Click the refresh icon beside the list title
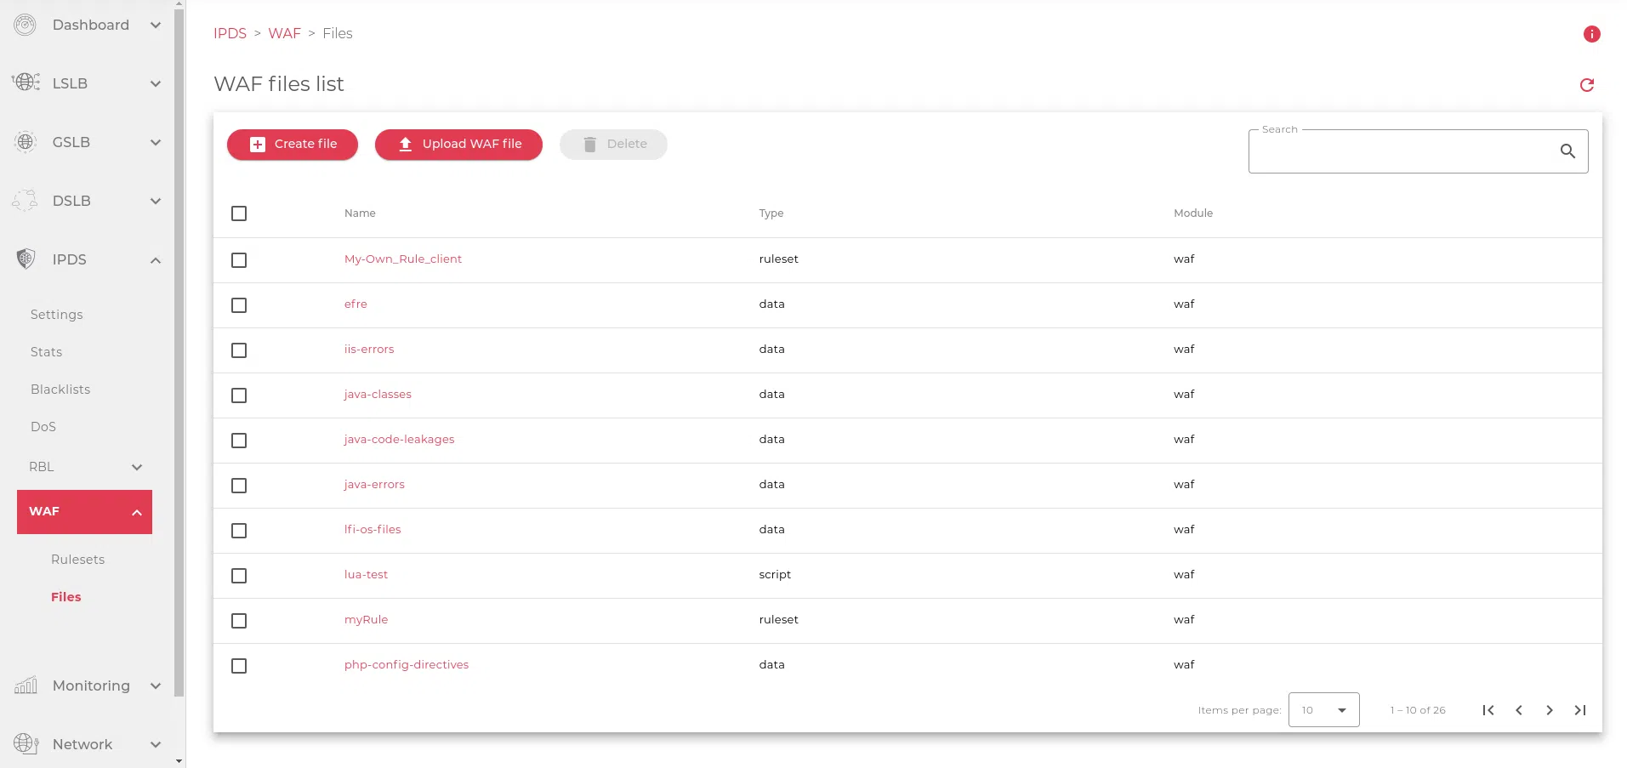1627x768 pixels. point(1586,85)
